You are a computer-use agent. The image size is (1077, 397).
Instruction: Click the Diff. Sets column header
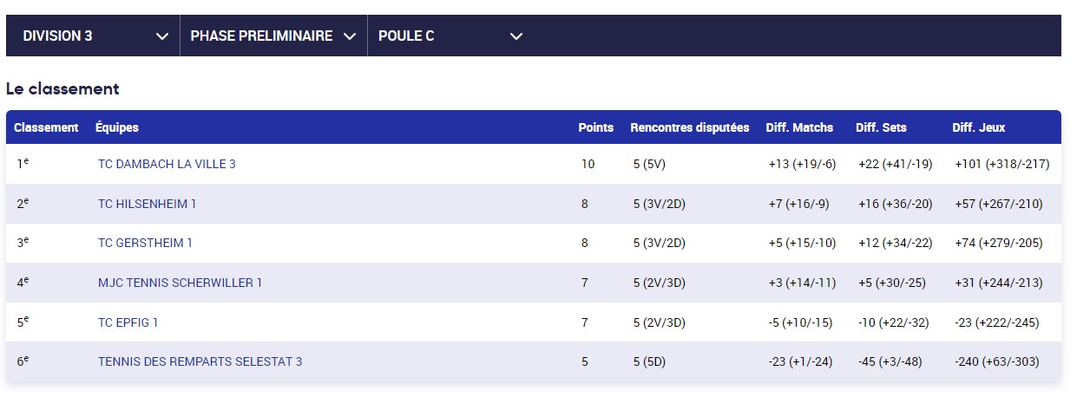pos(881,127)
